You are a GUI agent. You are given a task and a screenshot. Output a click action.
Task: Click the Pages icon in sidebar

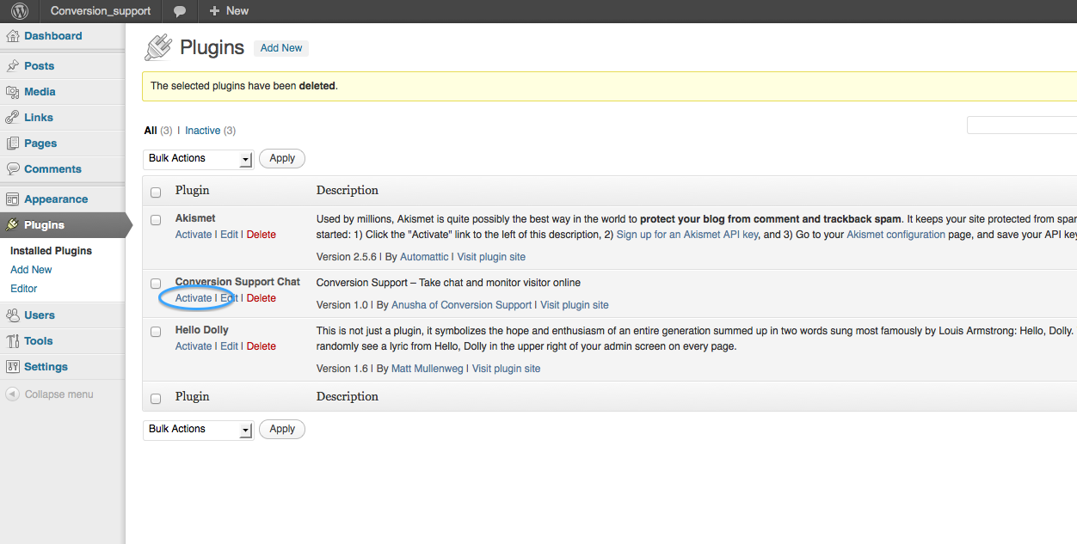tap(13, 144)
